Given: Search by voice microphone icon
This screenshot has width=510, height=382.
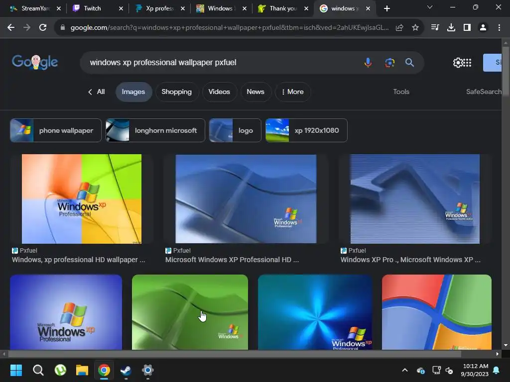Looking at the screenshot, I should (x=368, y=62).
